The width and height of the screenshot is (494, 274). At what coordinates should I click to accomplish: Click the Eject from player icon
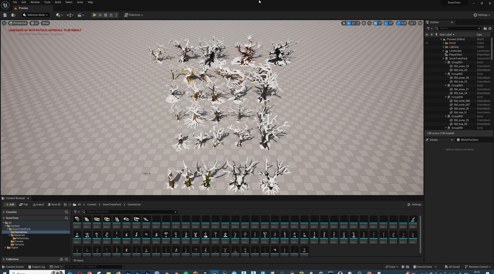(x=111, y=15)
